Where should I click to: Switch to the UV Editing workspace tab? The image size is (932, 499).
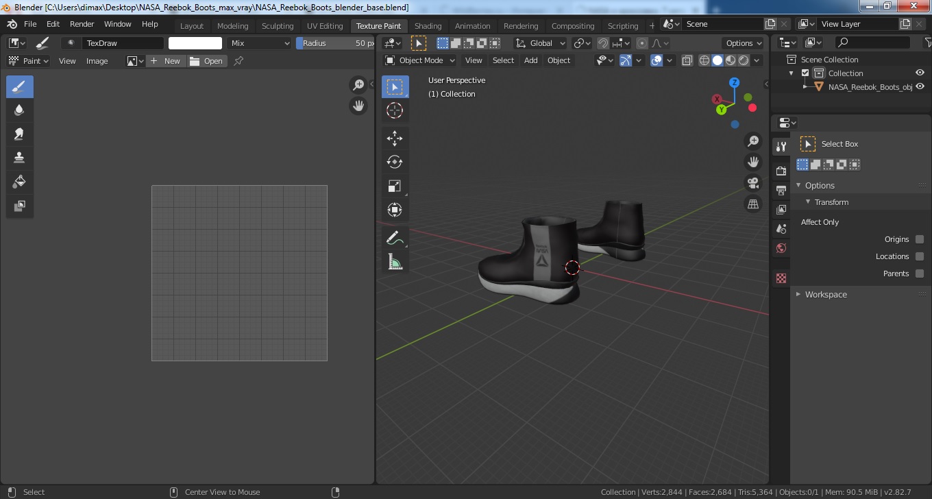click(x=325, y=26)
